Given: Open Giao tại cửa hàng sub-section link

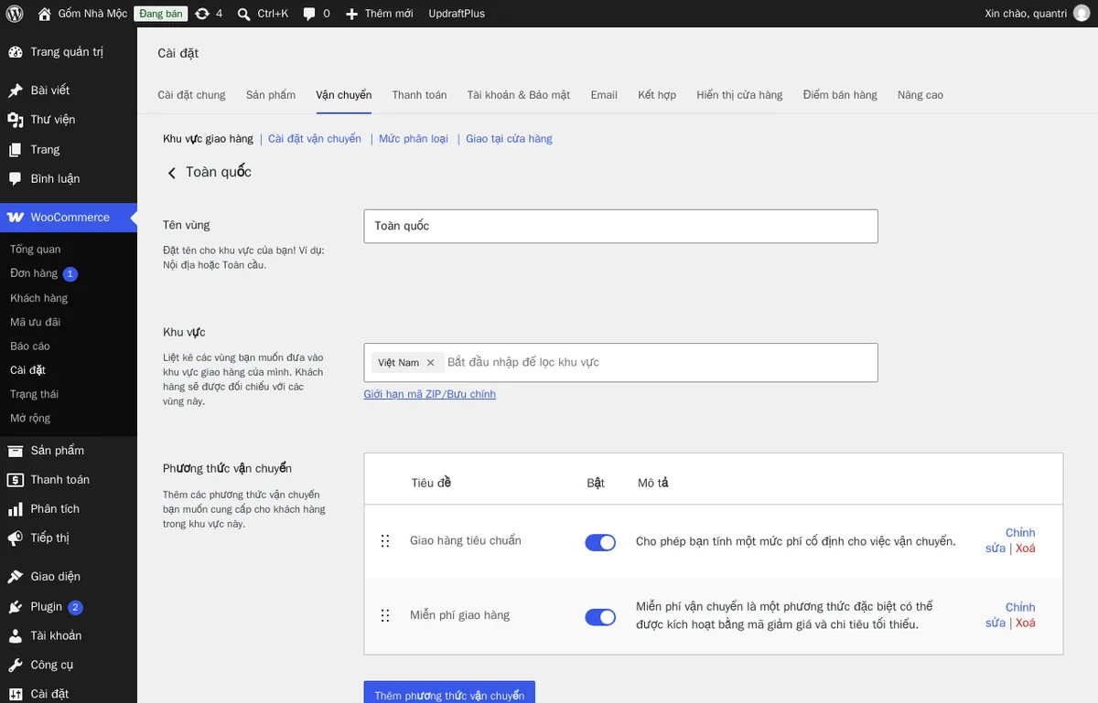Looking at the screenshot, I should click(509, 139).
